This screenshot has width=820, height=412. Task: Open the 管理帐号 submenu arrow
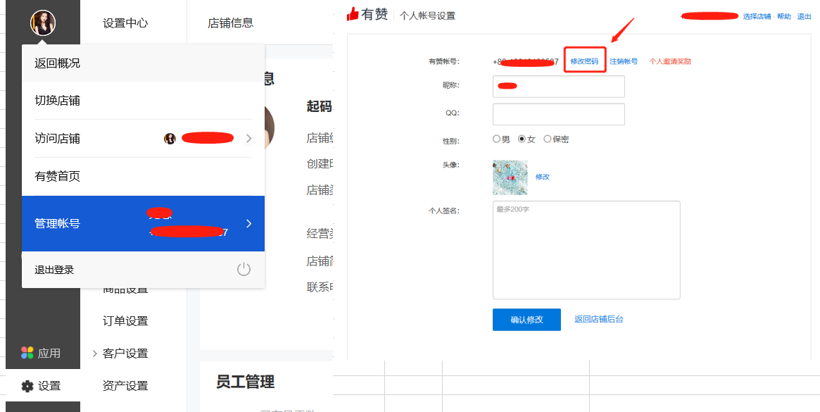248,223
